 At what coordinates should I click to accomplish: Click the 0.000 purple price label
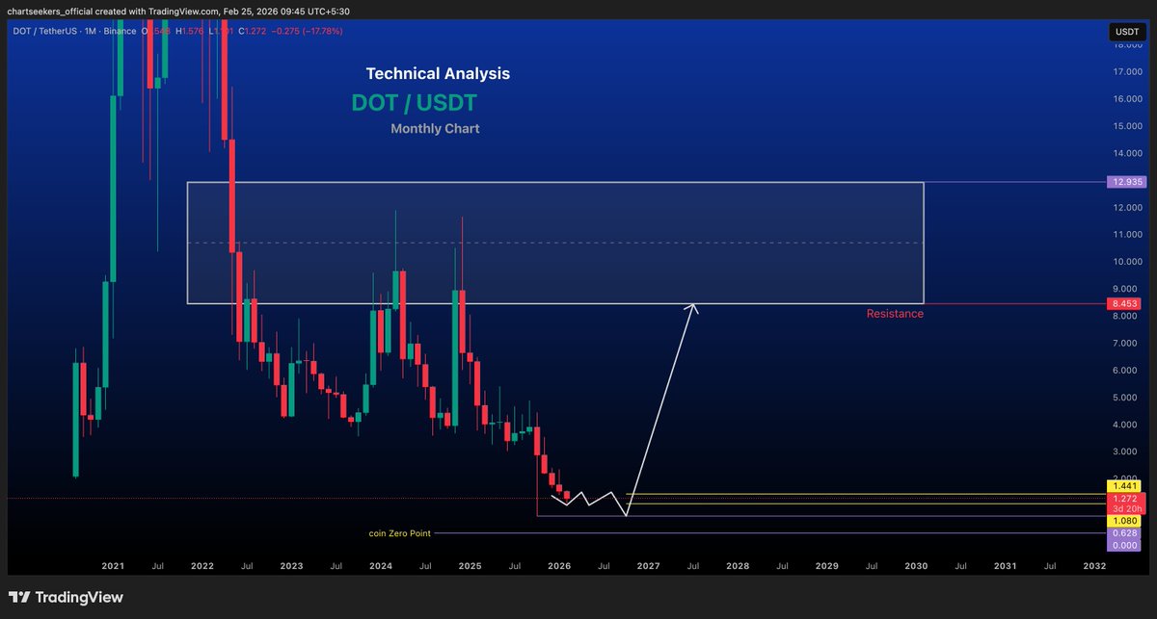[1125, 544]
